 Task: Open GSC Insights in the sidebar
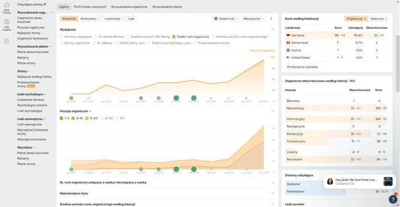pyautogui.click(x=7, y=25)
